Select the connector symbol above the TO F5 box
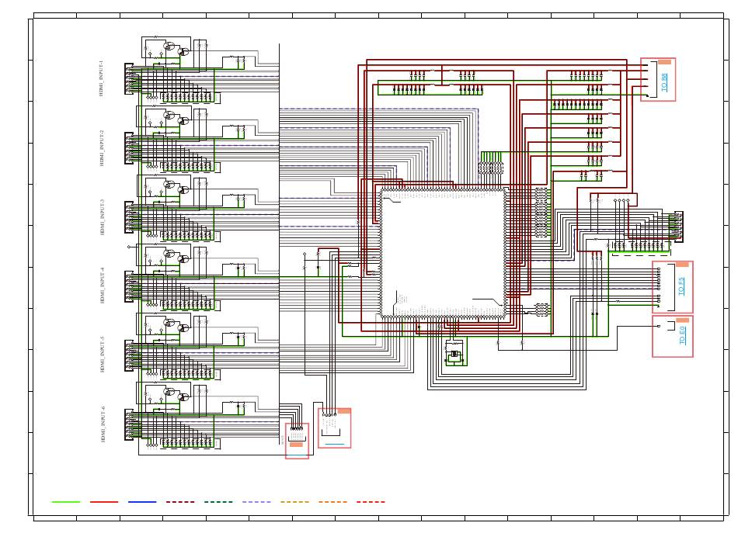This screenshot has height=547, width=738. (678, 227)
